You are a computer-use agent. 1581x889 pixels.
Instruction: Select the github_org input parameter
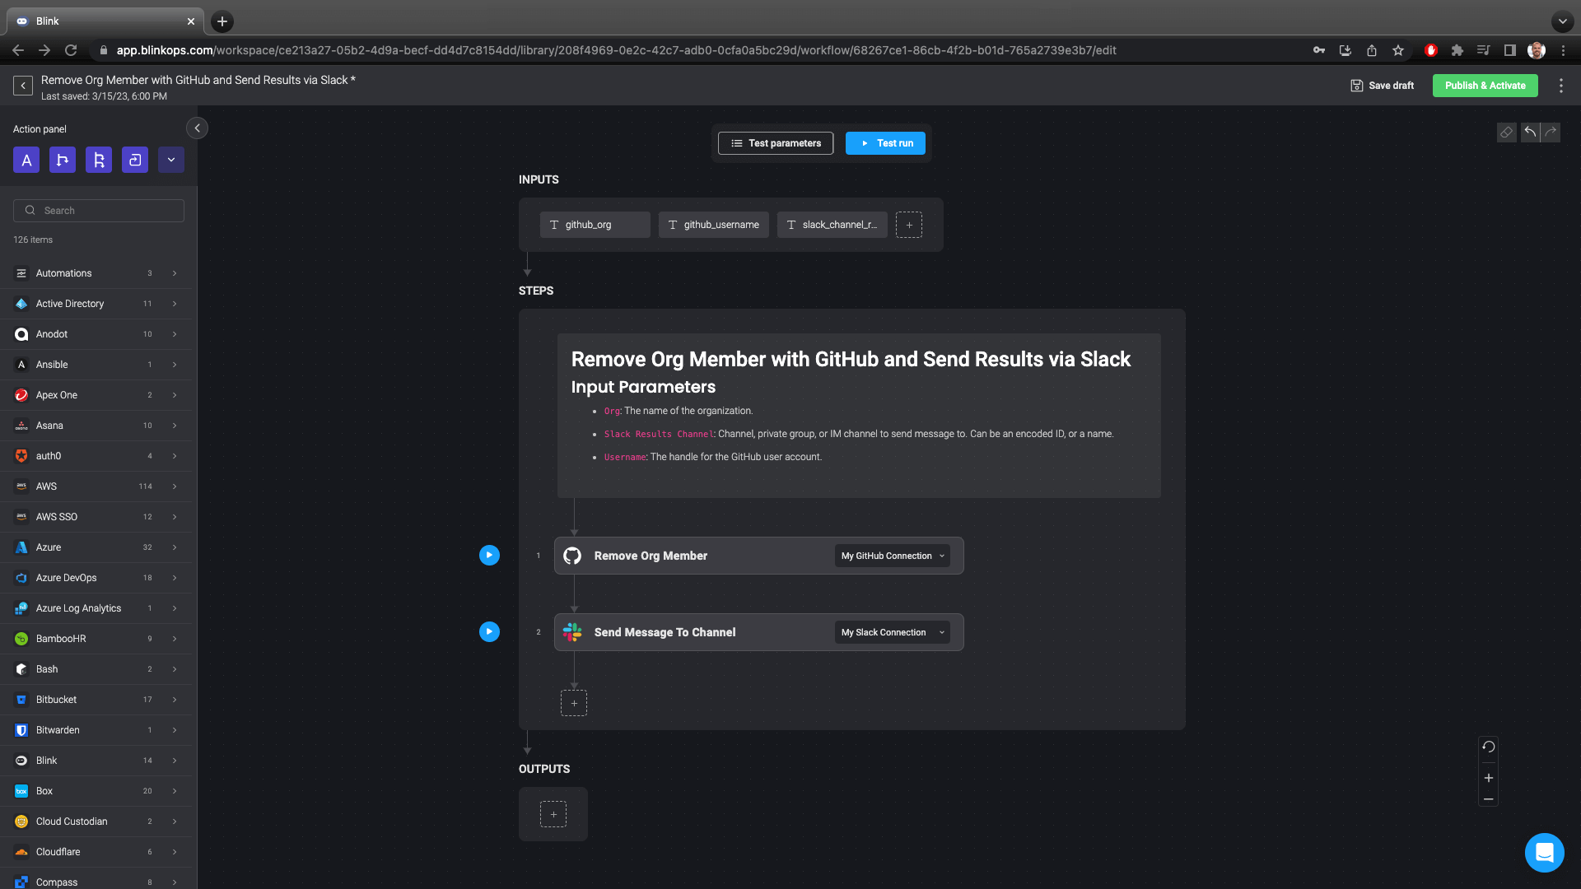[595, 225]
